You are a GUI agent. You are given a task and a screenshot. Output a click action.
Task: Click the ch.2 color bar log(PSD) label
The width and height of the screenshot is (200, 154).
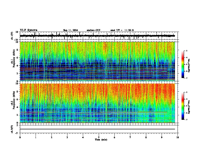click(189, 107)
